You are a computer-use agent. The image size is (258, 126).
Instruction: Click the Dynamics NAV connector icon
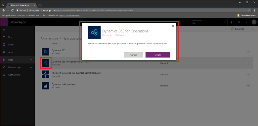46,86
